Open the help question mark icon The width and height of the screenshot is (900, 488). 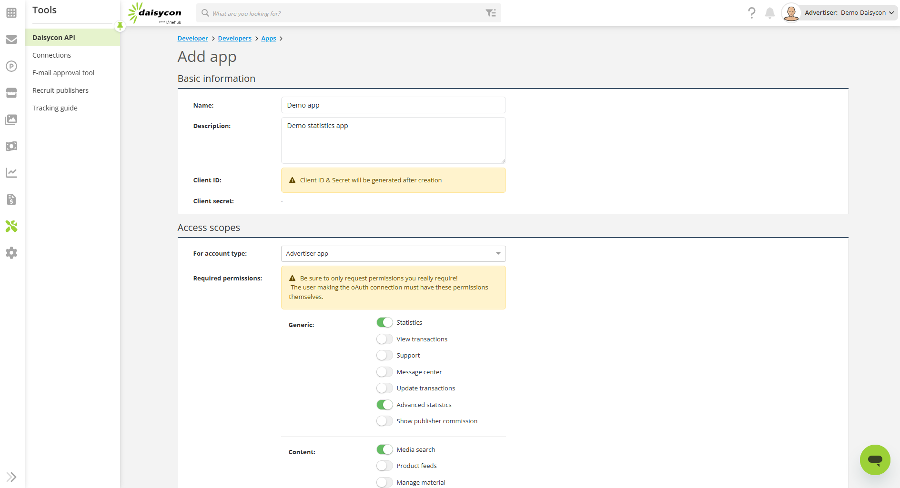(x=751, y=13)
